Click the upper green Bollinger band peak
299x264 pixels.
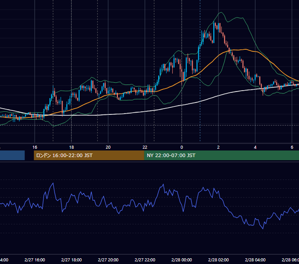(x=221, y=12)
